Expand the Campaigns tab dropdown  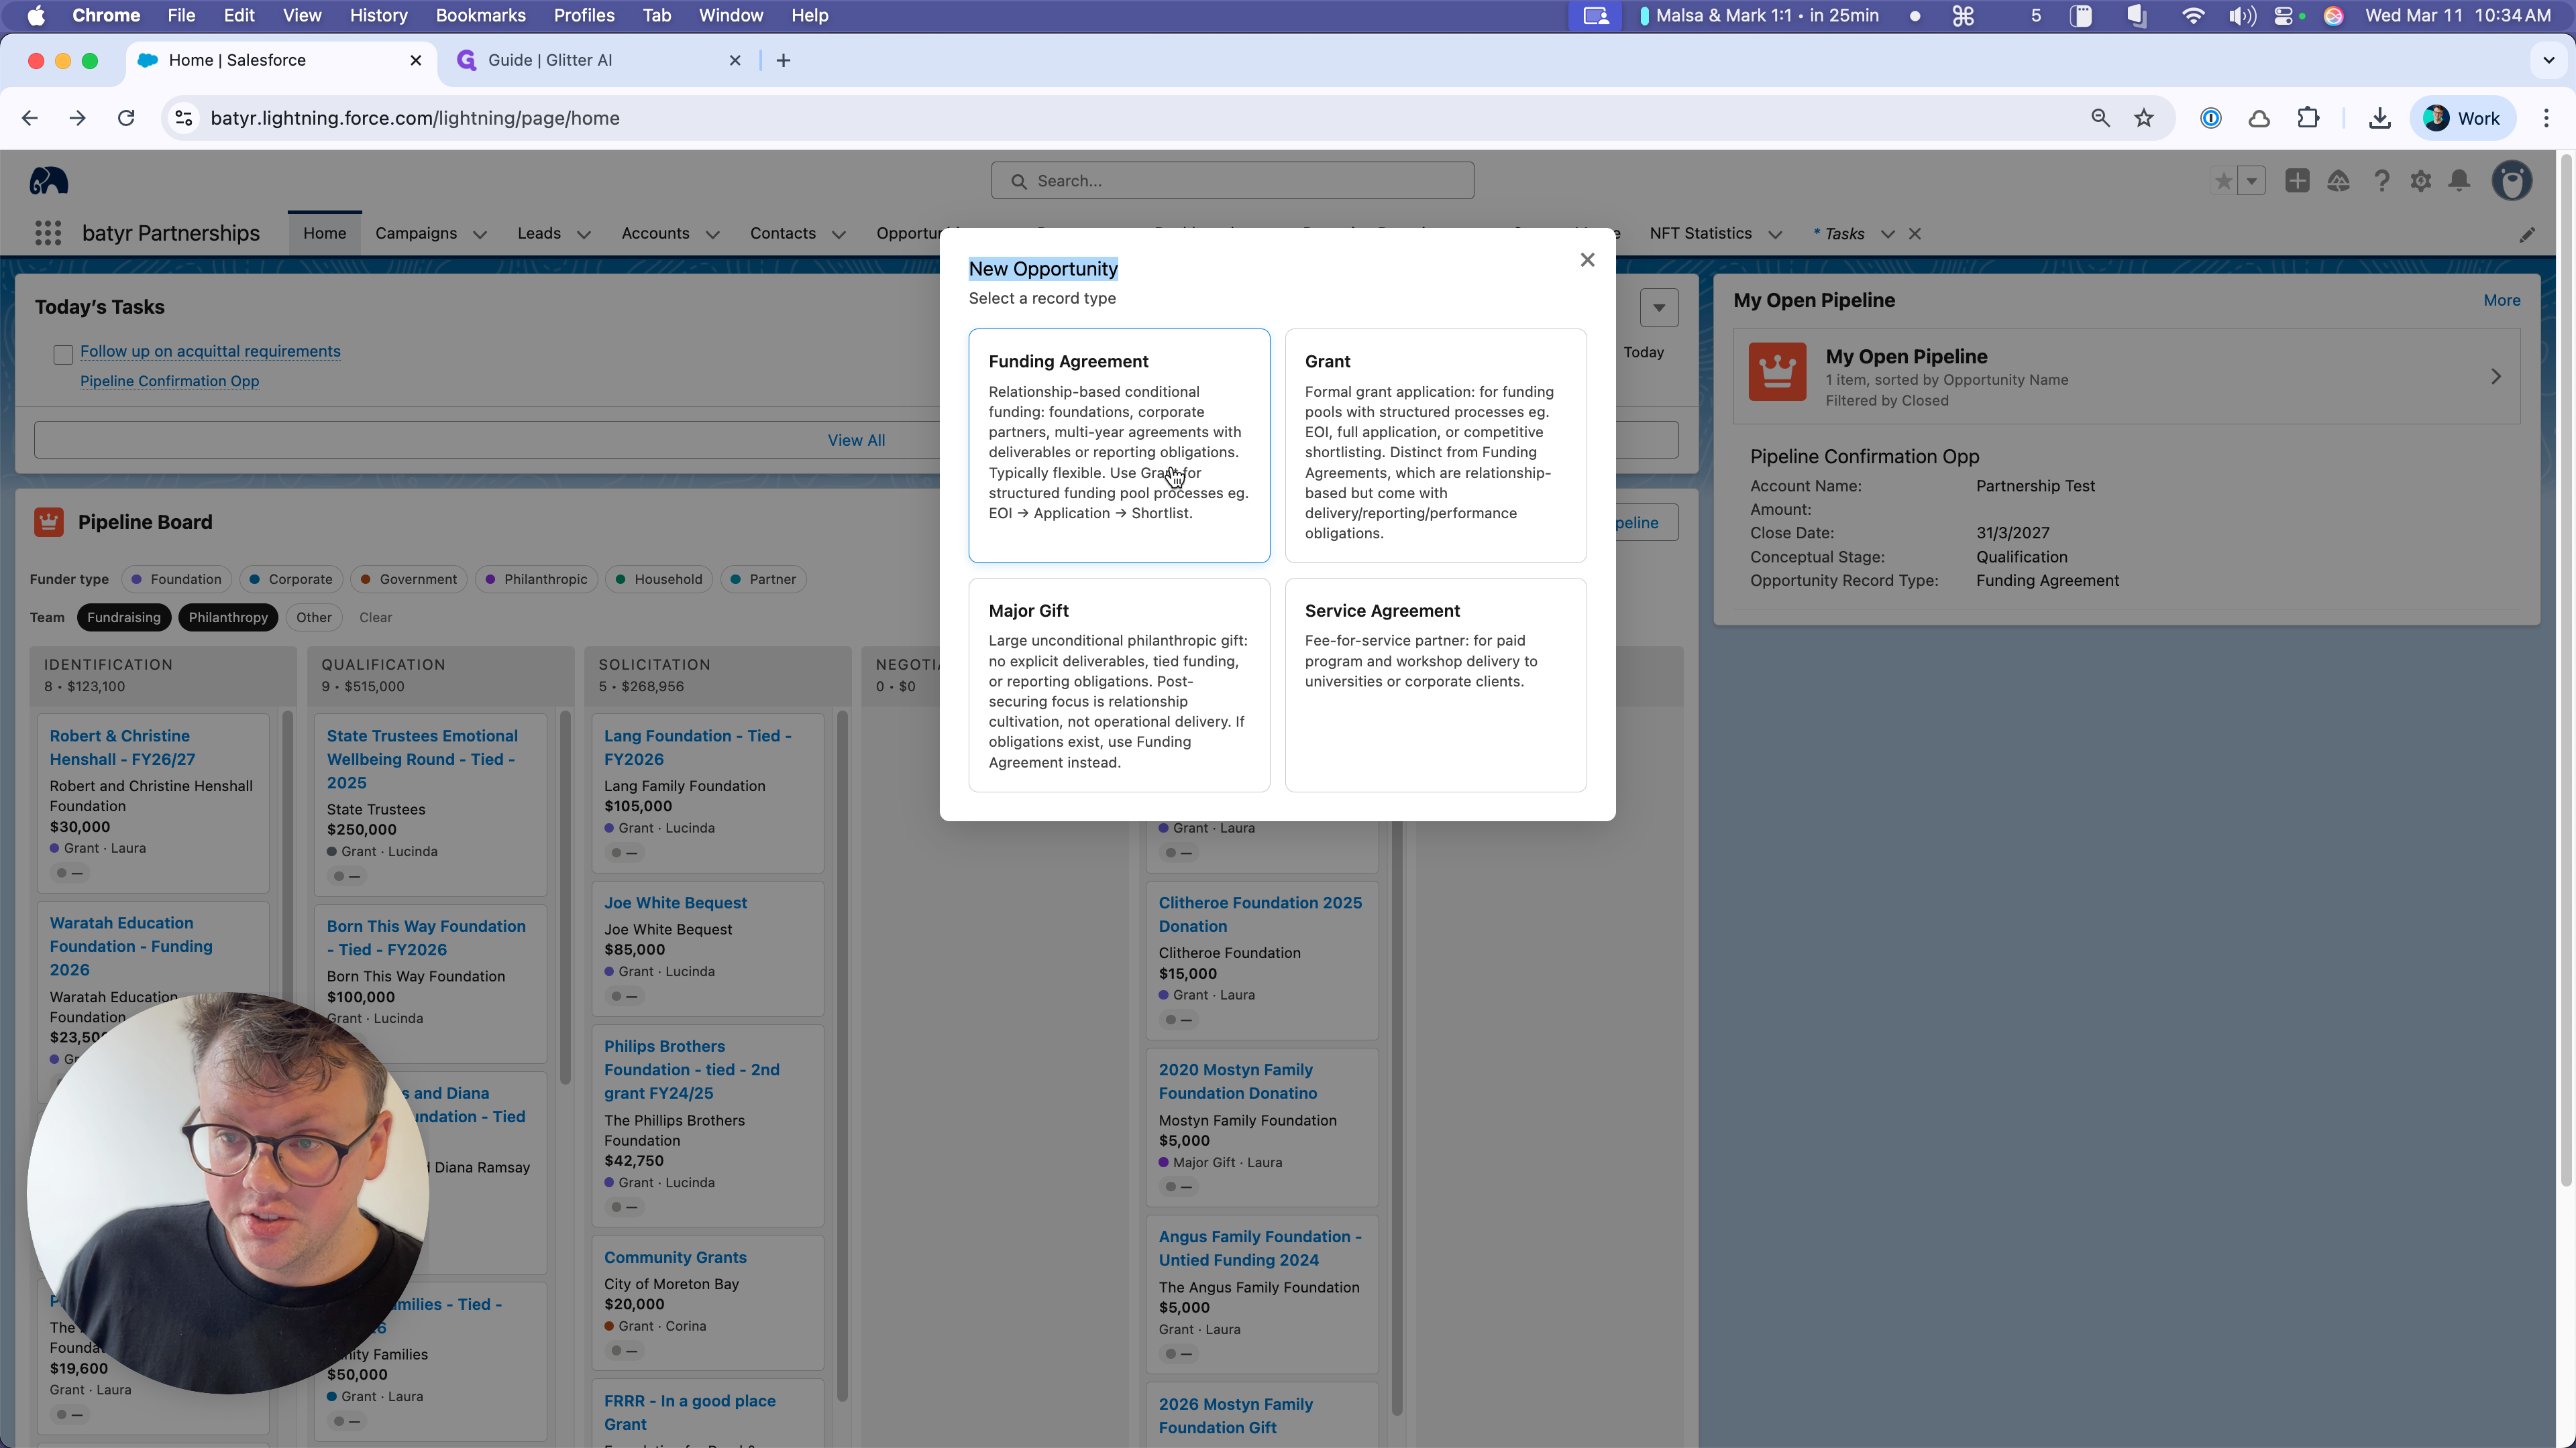click(x=480, y=235)
